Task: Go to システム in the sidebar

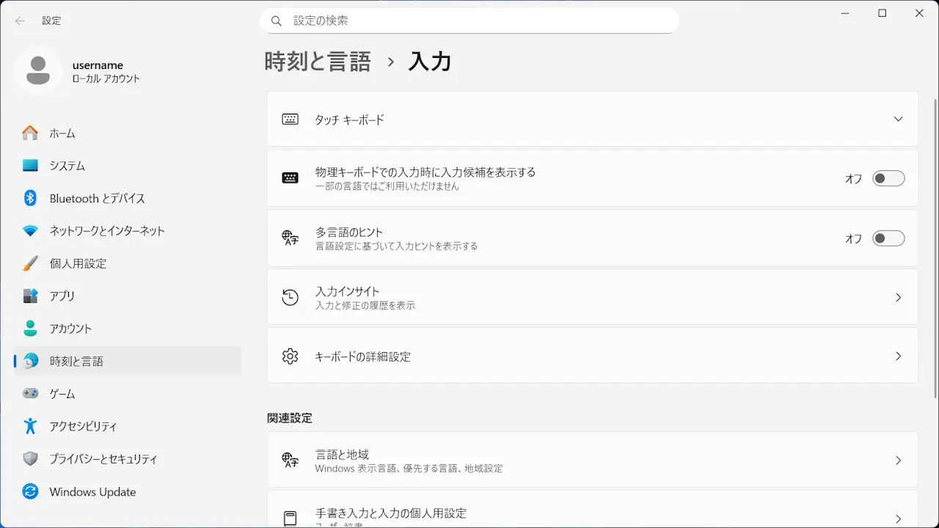Action: [x=67, y=166]
